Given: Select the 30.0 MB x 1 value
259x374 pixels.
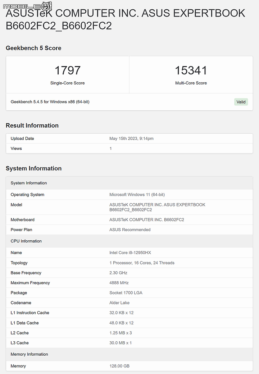Looking at the screenshot, I should (x=121, y=343).
